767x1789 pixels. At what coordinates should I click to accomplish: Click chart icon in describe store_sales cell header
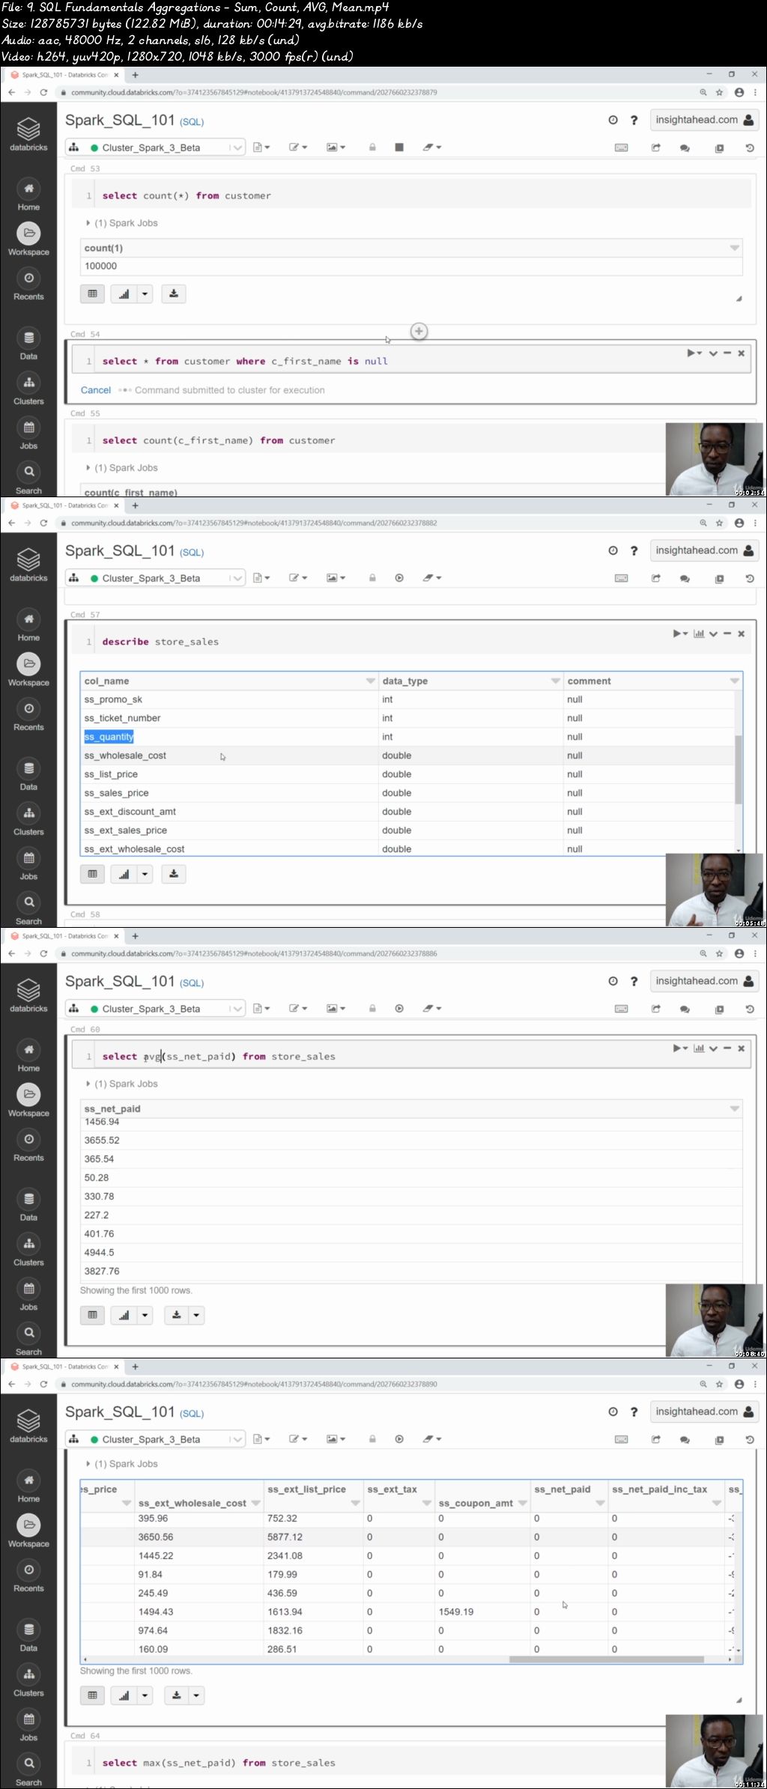tap(699, 634)
